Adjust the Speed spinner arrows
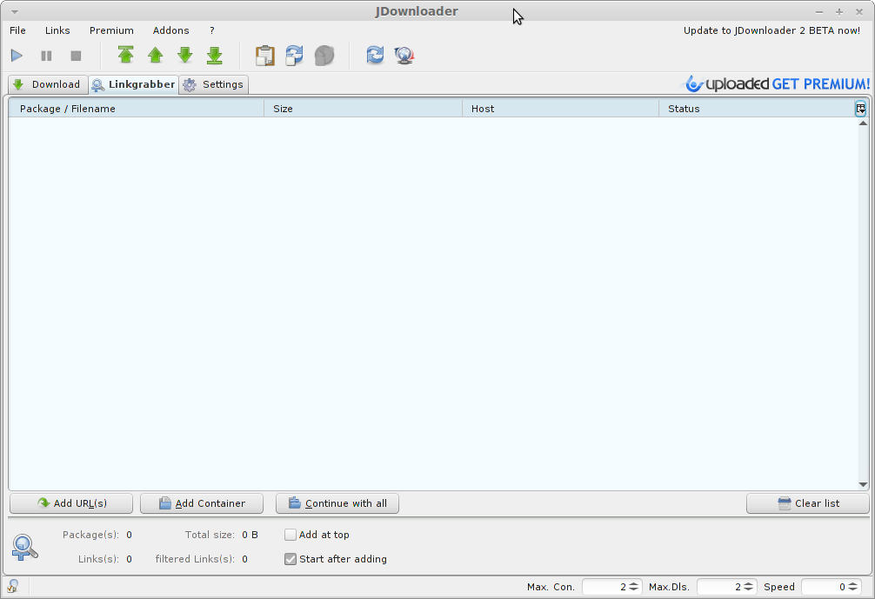This screenshot has width=875, height=599. click(852, 587)
